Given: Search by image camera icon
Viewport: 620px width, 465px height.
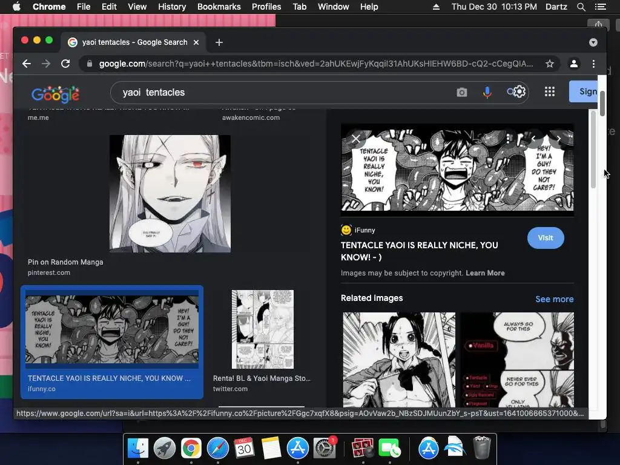Looking at the screenshot, I should click(x=462, y=93).
